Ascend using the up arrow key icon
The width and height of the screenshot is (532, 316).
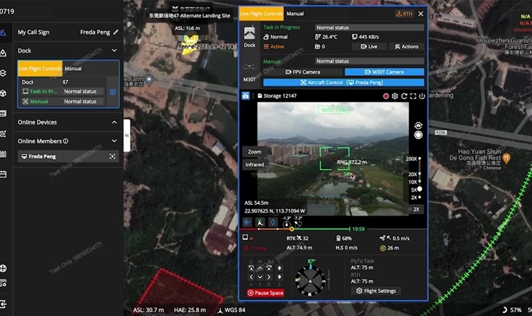279,268
